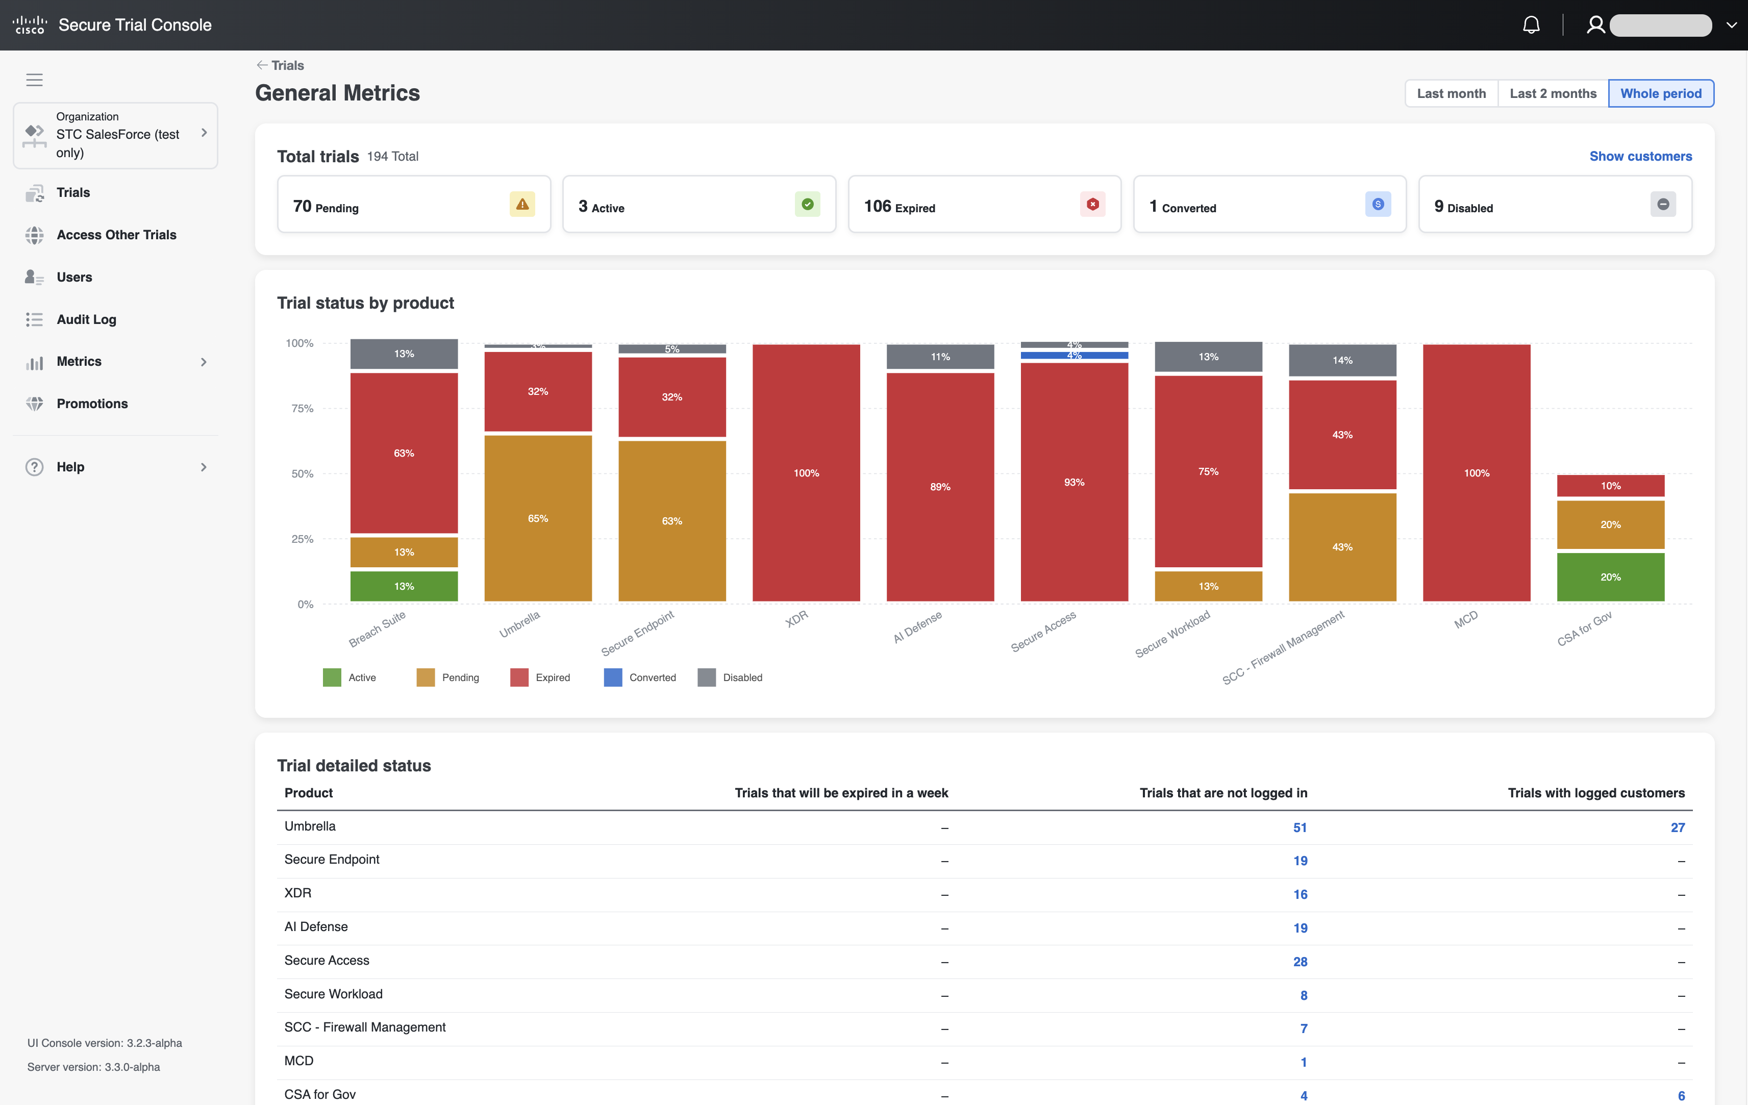Open Audit Log from sidebar
This screenshot has height=1105, width=1748.
click(x=86, y=319)
